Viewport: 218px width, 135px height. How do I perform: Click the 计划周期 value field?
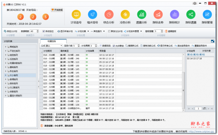click(x=92, y=46)
